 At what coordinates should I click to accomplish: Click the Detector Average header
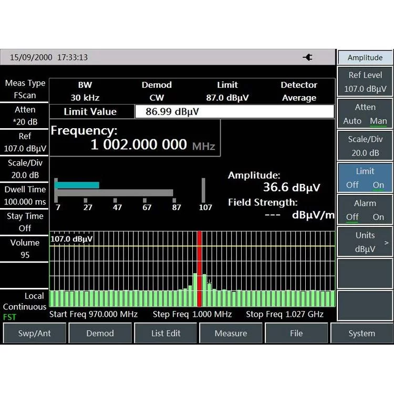[299, 91]
